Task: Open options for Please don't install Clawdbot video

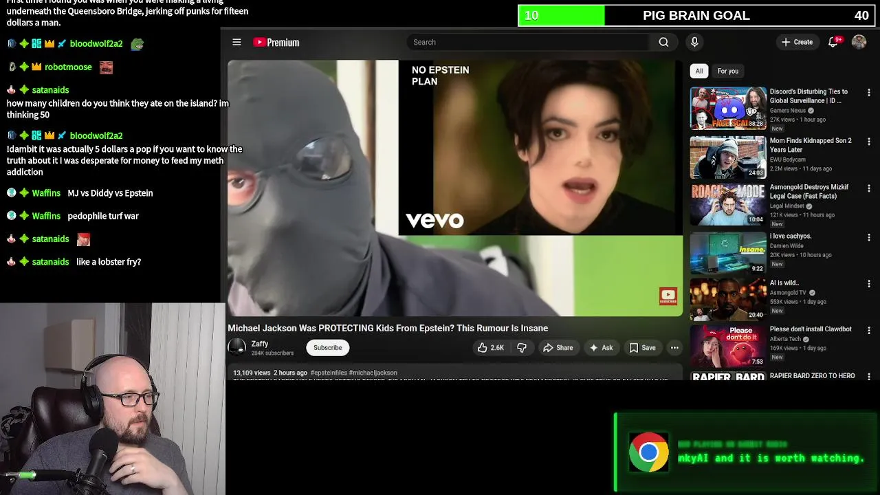Action: coord(869,330)
